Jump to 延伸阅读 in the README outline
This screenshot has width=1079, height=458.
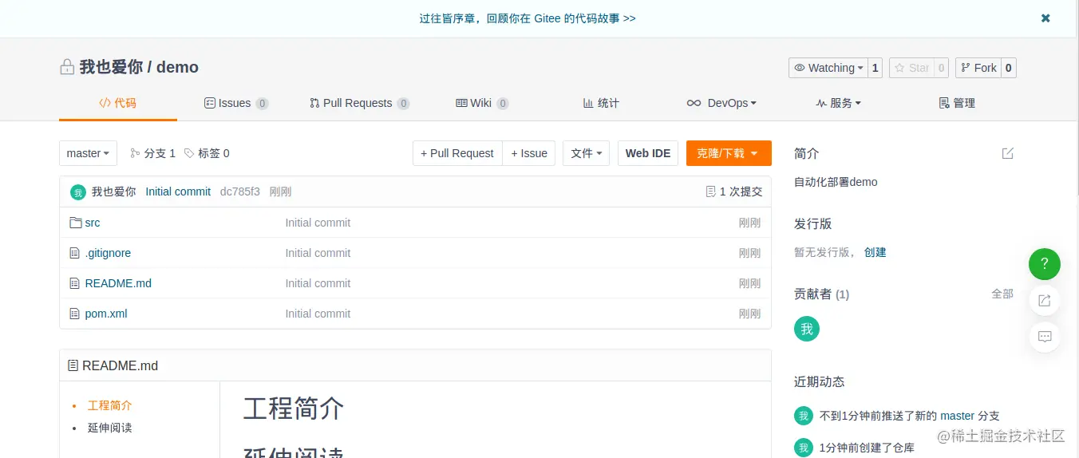(110, 428)
